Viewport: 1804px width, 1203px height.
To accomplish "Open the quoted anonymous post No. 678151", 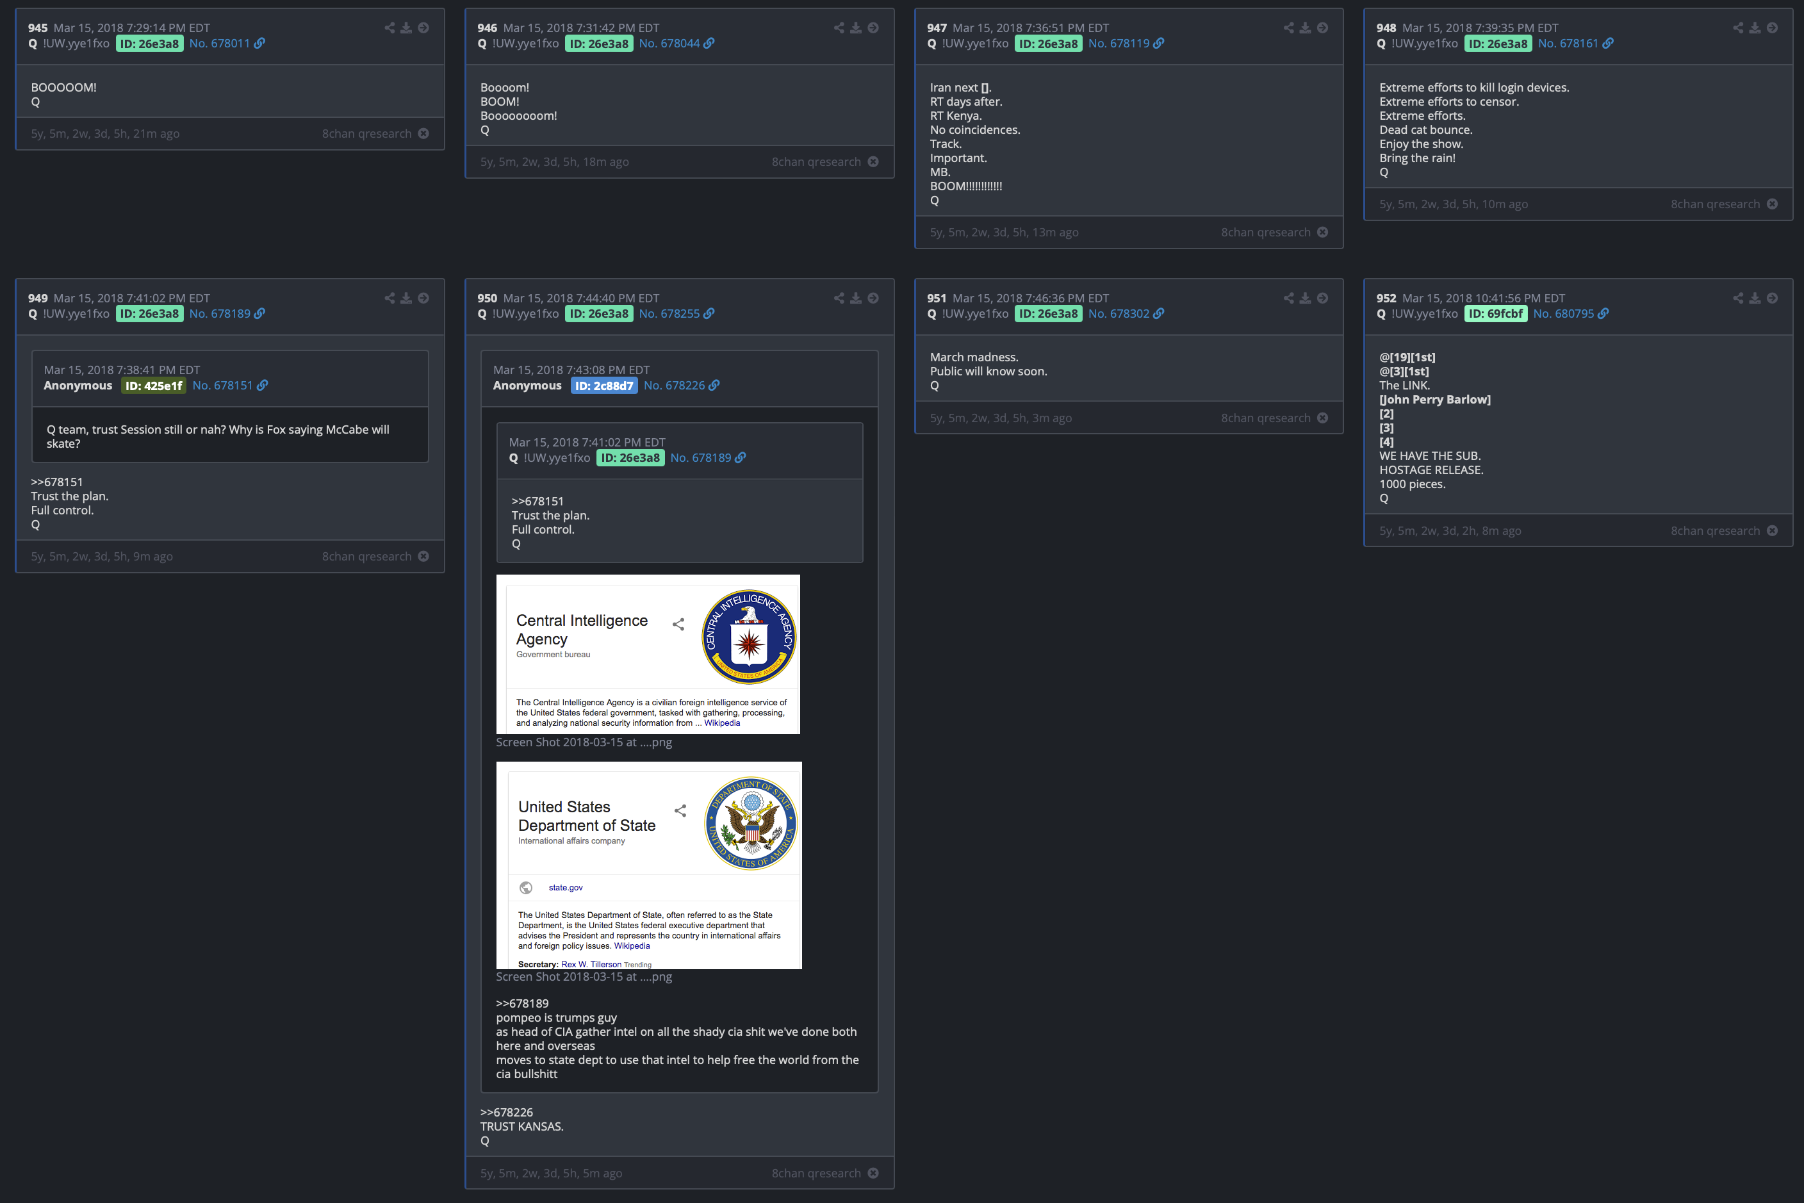I will click(222, 386).
